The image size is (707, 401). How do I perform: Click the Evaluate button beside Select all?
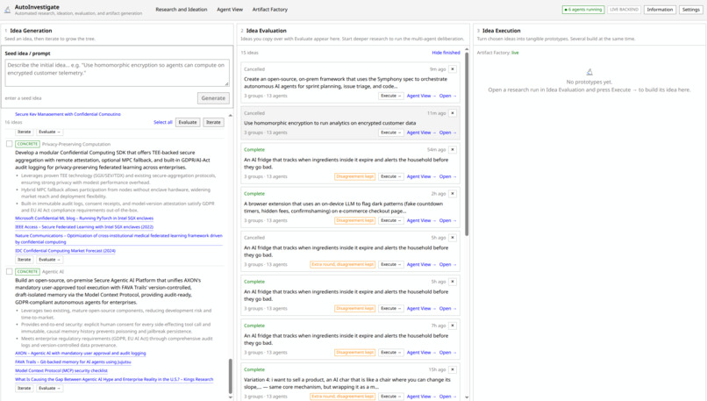pyautogui.click(x=188, y=122)
